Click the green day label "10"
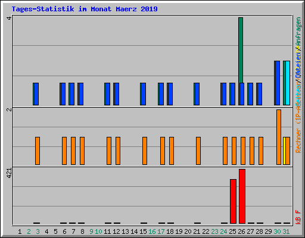This screenshot has width=305, height=238. point(98,231)
